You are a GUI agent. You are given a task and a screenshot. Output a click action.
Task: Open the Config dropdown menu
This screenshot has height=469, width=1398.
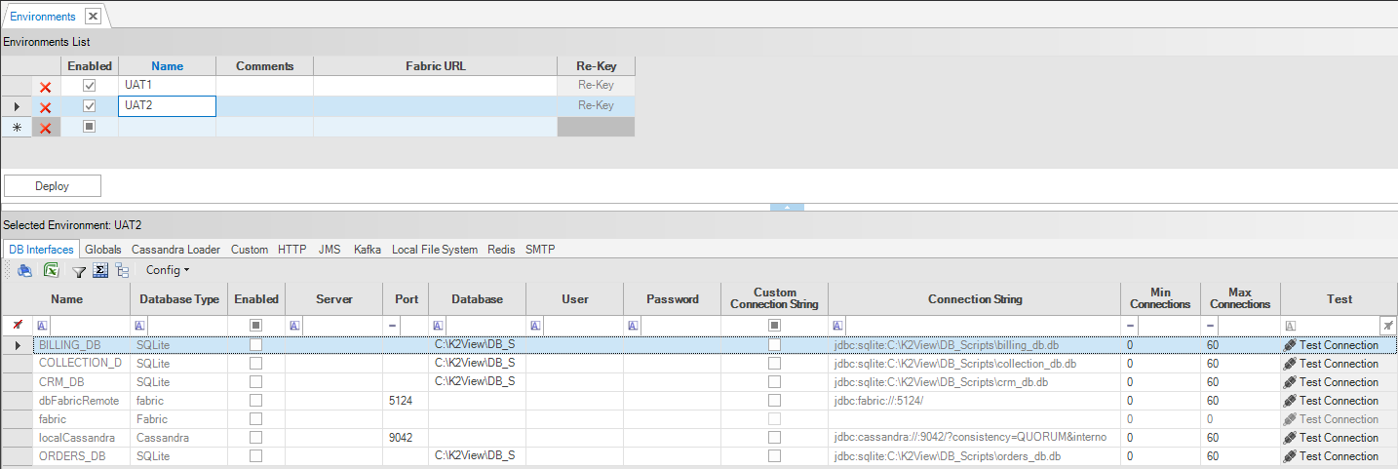click(167, 270)
